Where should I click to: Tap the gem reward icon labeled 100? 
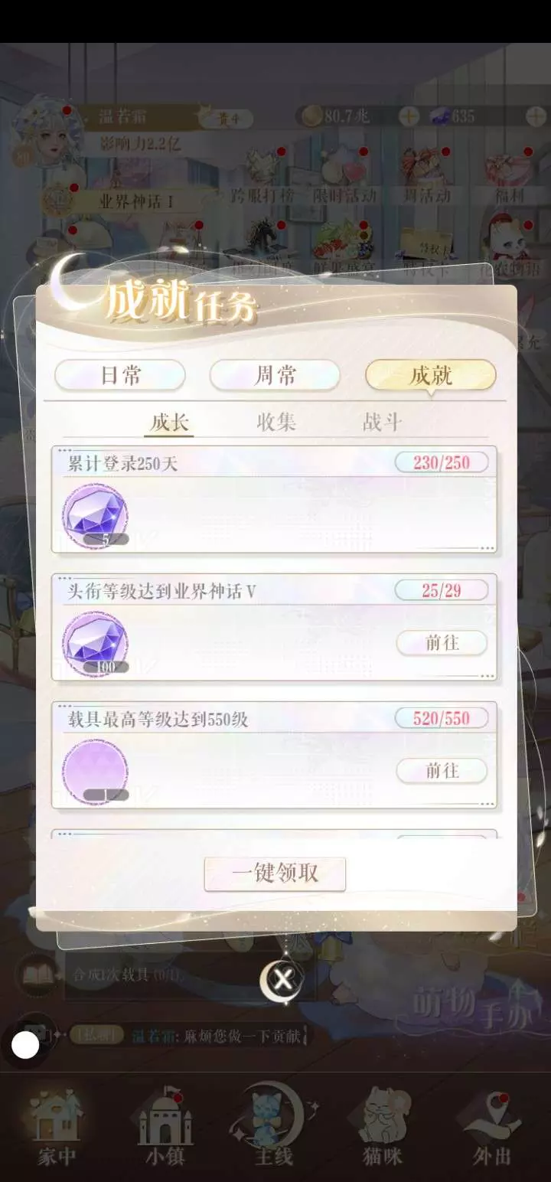[x=94, y=644]
